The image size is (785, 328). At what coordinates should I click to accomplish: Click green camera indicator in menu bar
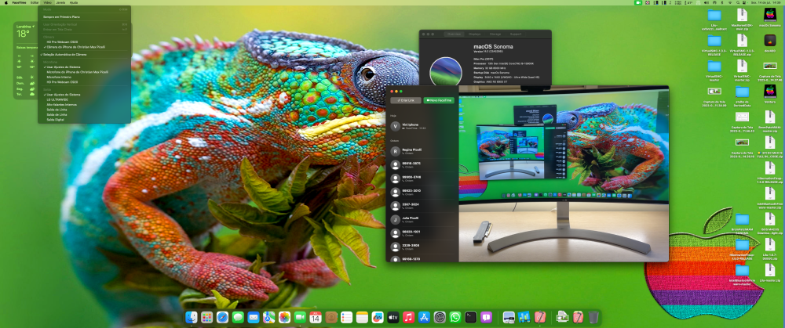pyautogui.click(x=637, y=2)
